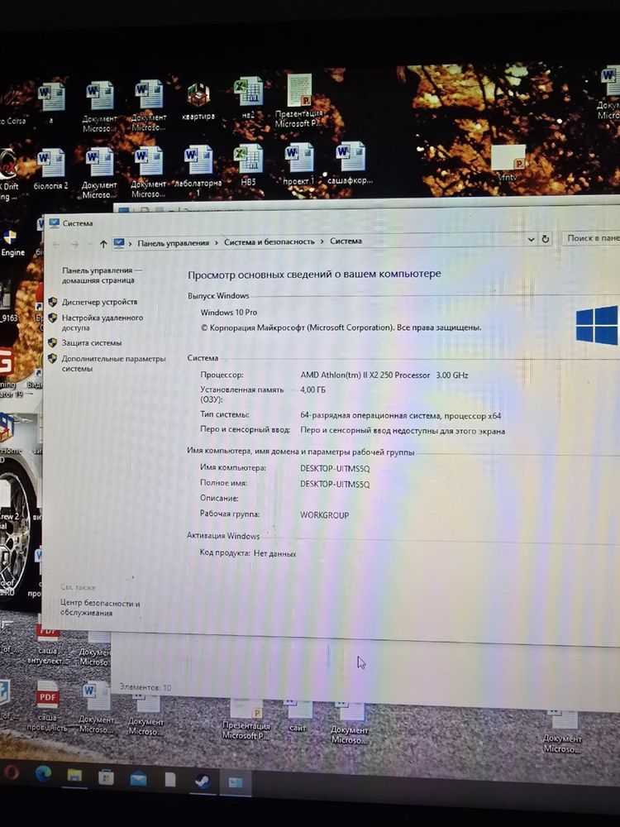Viewport: 620px width, 827px height.
Task: Click the 'Просмотр основных сведений о вашем компьютере' heading
Action: (x=314, y=274)
